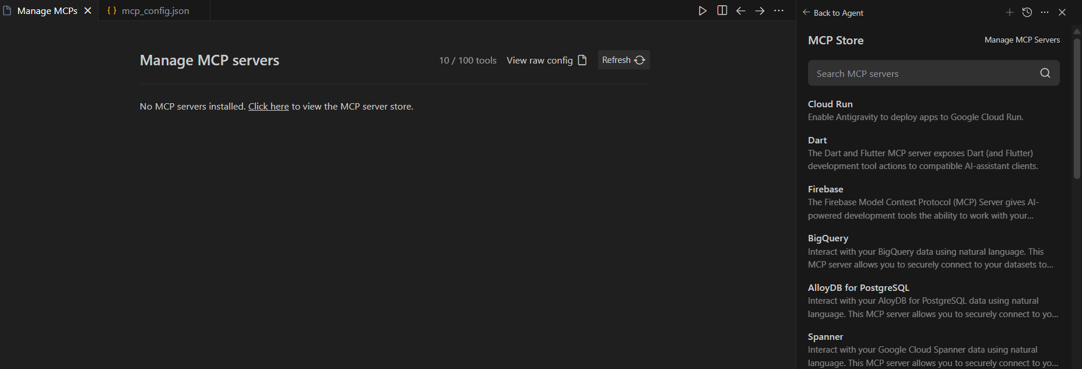Image resolution: width=1082 pixels, height=369 pixels.
Task: Click the MCP Store vertical scrollbar
Action: pos(1077,108)
